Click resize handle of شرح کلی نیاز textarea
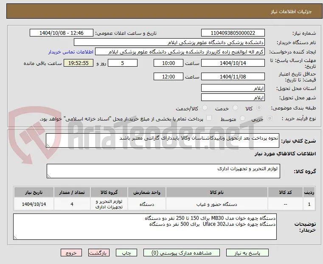 (x=48, y=146)
